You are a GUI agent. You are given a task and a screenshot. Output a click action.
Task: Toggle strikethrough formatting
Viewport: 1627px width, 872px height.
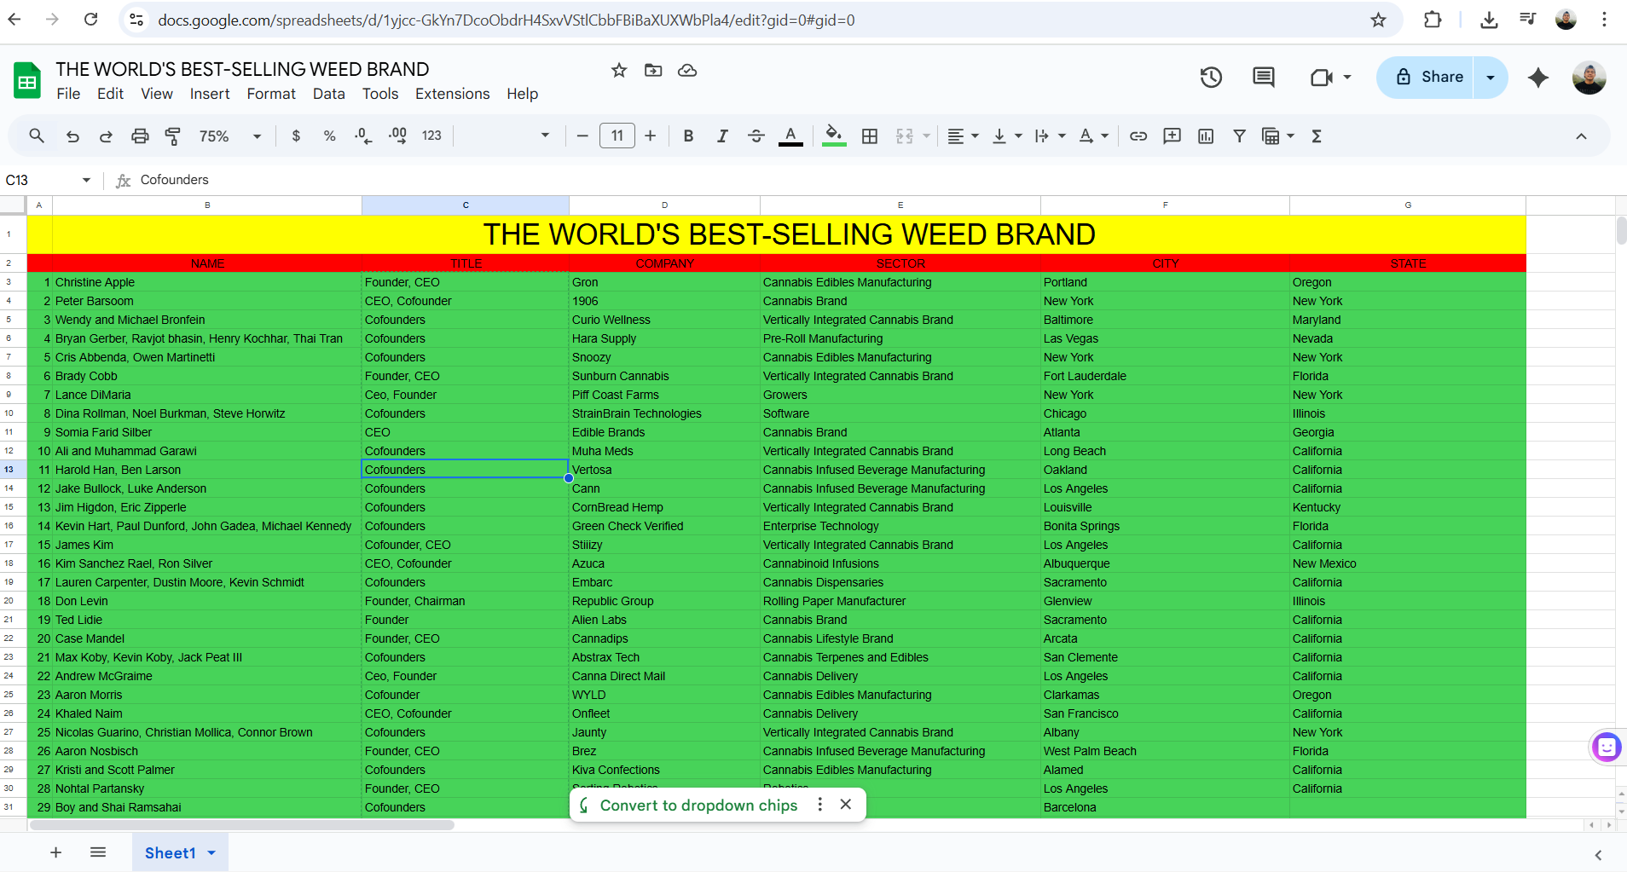click(756, 136)
